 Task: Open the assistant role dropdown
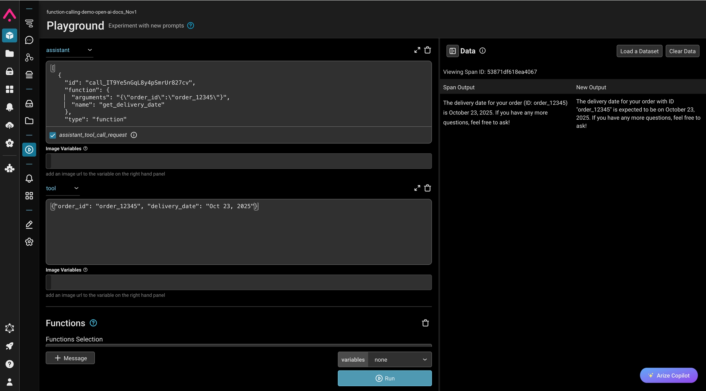69,50
